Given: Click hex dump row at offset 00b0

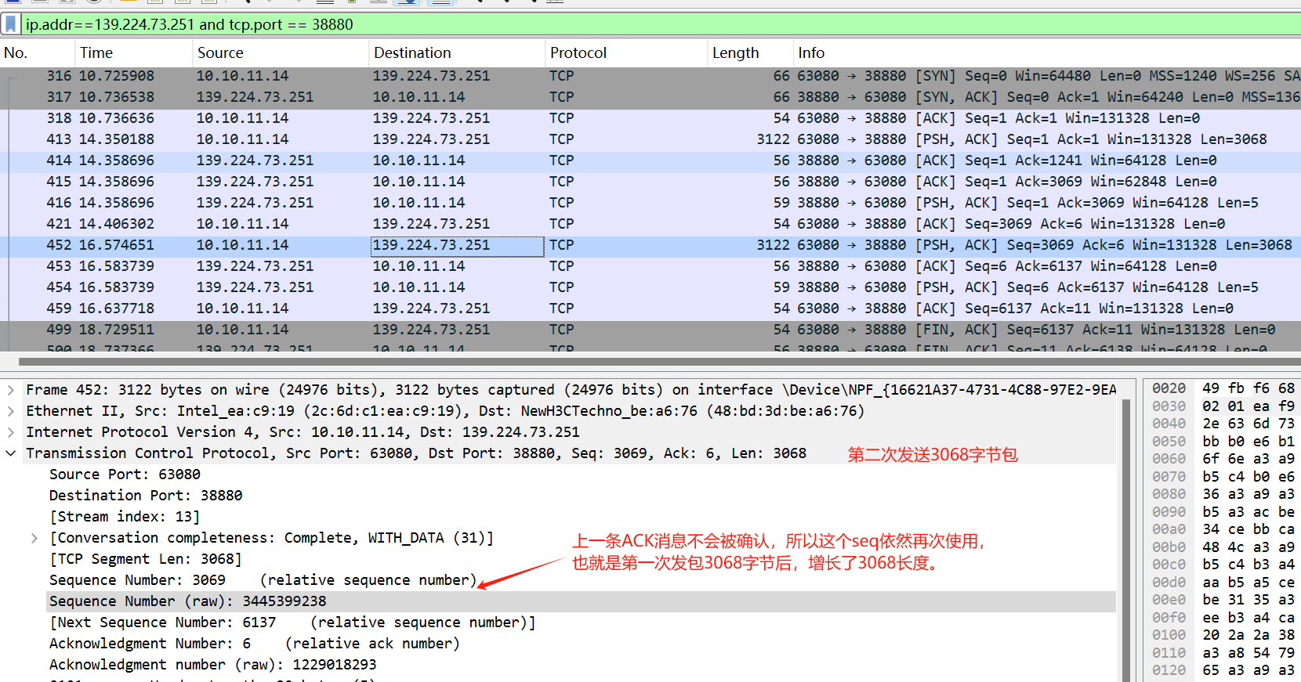Looking at the screenshot, I should [x=1223, y=547].
